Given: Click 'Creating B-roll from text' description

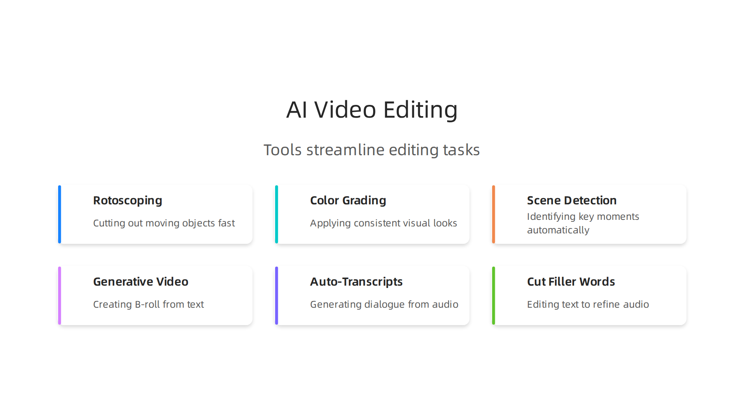Looking at the screenshot, I should (148, 305).
